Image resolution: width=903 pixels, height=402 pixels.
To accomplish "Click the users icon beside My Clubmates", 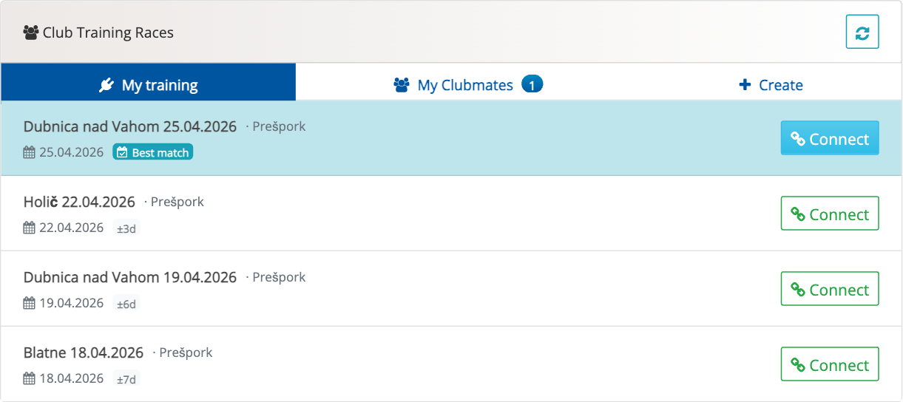I will point(402,85).
